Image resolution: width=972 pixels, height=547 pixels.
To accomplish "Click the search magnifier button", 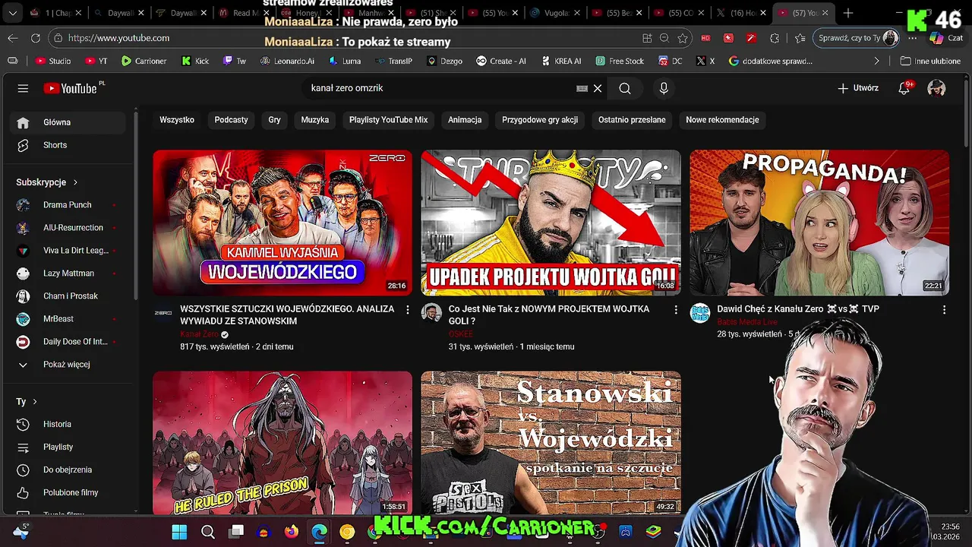I will coord(625,88).
